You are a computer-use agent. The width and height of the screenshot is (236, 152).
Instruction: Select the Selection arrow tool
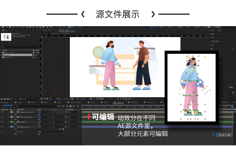coord(7,27)
